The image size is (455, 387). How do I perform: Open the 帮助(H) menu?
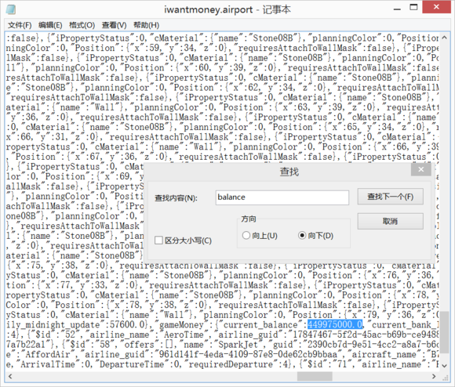click(x=146, y=25)
